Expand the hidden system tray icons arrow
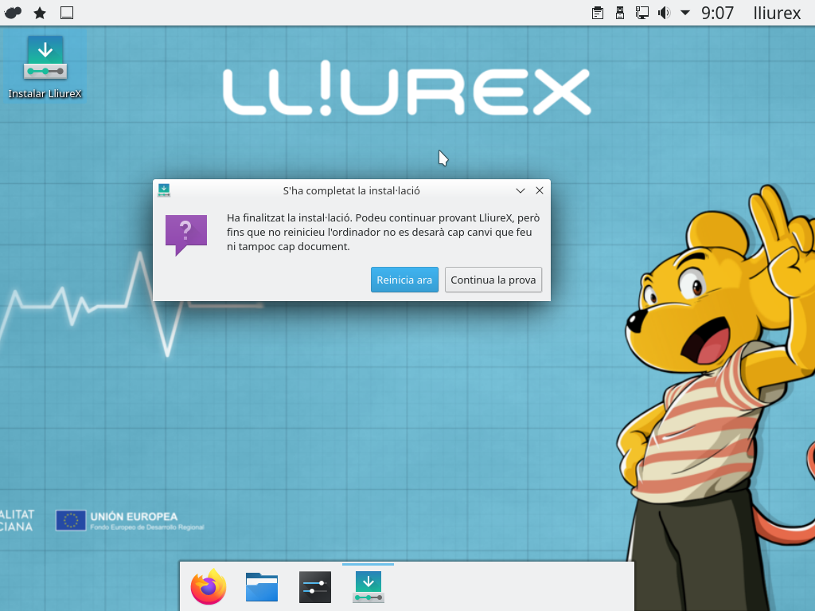Screen dimensions: 815x611 pyautogui.click(x=685, y=13)
